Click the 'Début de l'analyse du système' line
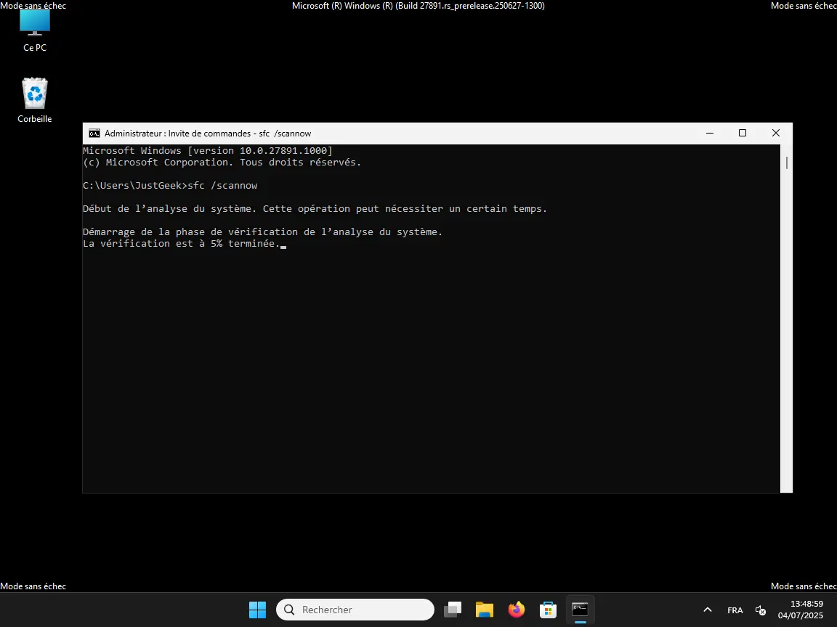This screenshot has width=837, height=627. coord(315,209)
